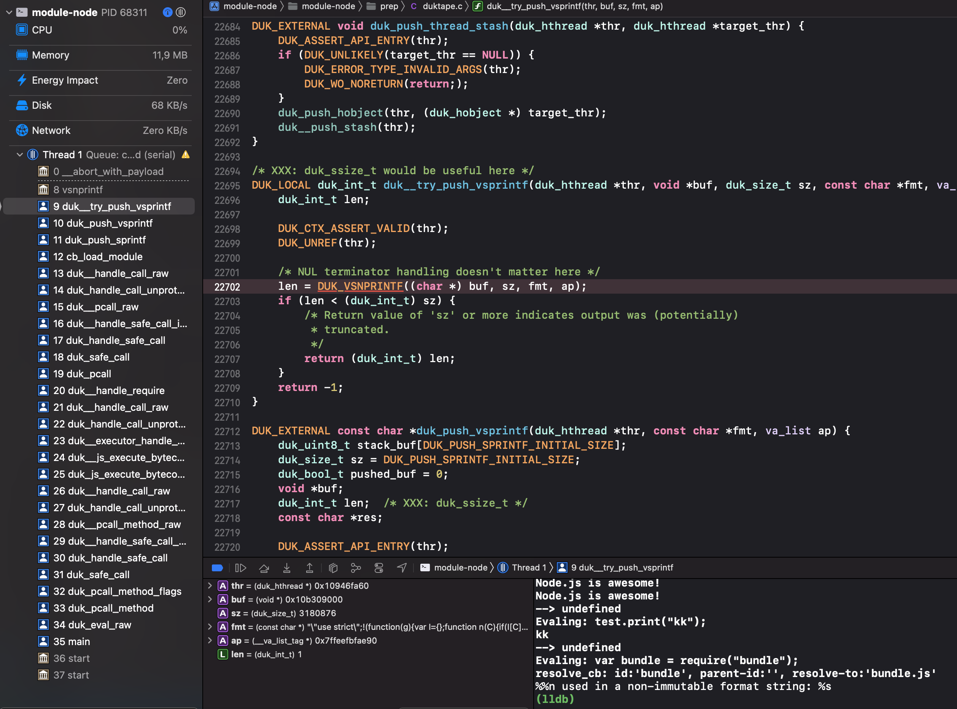
Task: Select the Step Out icon
Action: (309, 568)
